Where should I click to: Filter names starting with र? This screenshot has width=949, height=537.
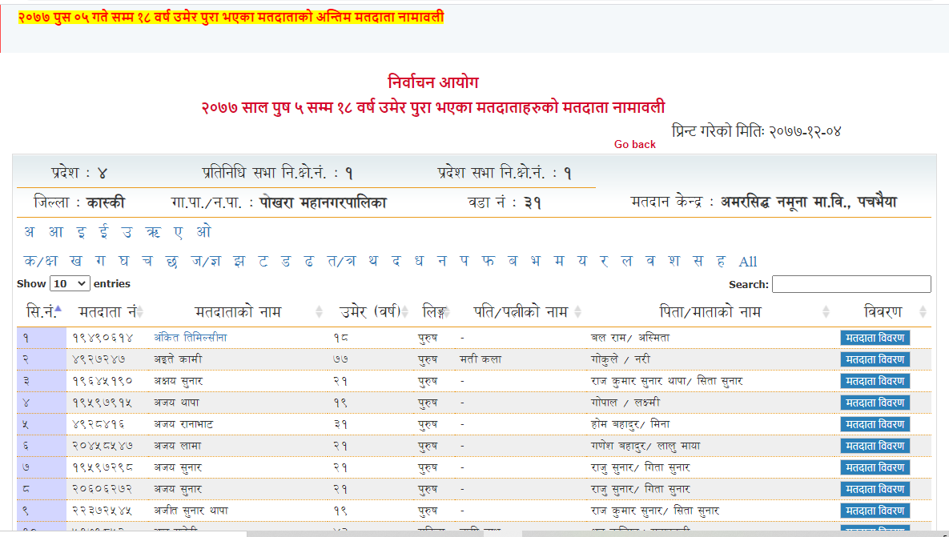[x=604, y=261]
